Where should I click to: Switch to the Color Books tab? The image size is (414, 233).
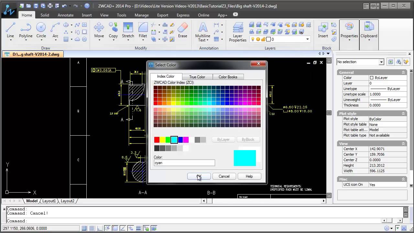[x=228, y=77]
